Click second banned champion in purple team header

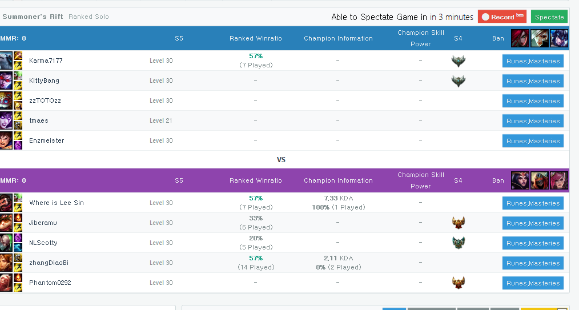[x=540, y=180]
